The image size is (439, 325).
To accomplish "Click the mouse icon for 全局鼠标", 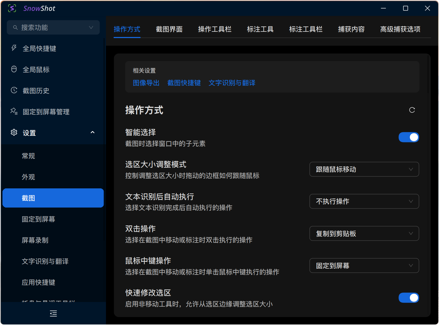I will click(x=14, y=69).
